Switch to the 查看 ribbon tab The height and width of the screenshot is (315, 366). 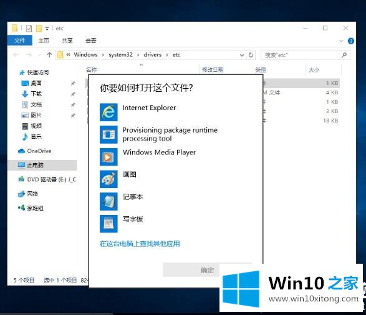[x=91, y=41]
